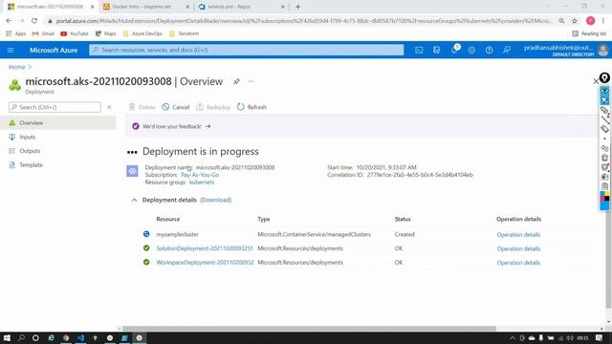Click the horizontal scrollbar at page bottom
The height and width of the screenshot is (344, 612).
(x=309, y=329)
